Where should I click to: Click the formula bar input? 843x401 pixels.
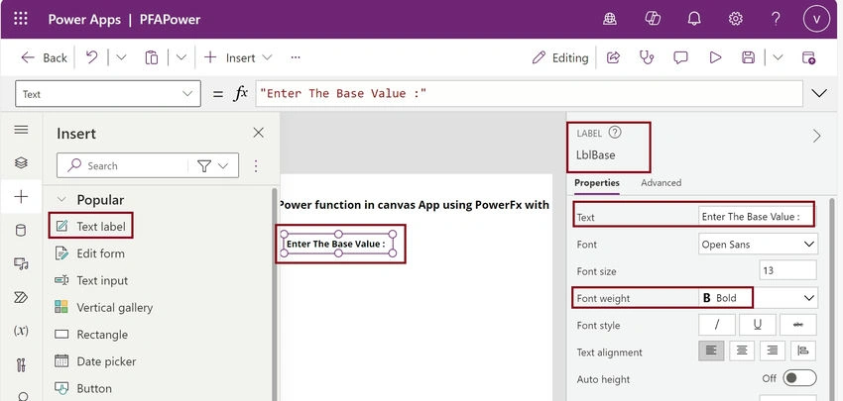(x=529, y=93)
